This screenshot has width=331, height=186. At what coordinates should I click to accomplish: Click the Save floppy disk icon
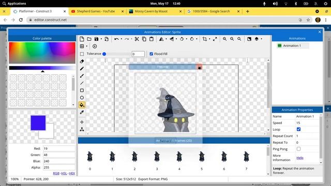tap(96, 39)
